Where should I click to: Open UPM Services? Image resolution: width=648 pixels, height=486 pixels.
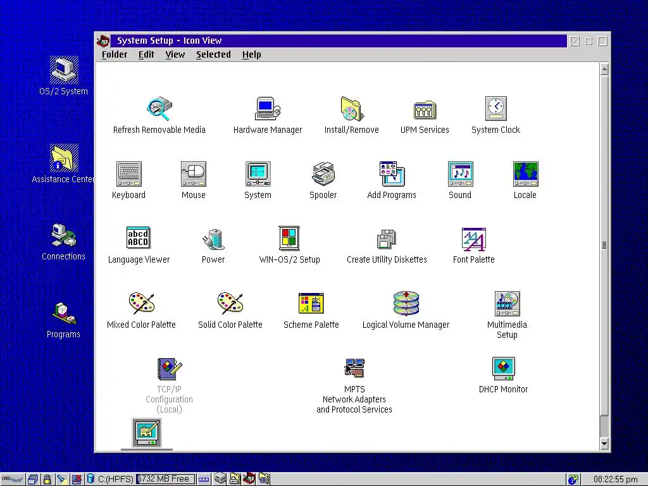[425, 110]
